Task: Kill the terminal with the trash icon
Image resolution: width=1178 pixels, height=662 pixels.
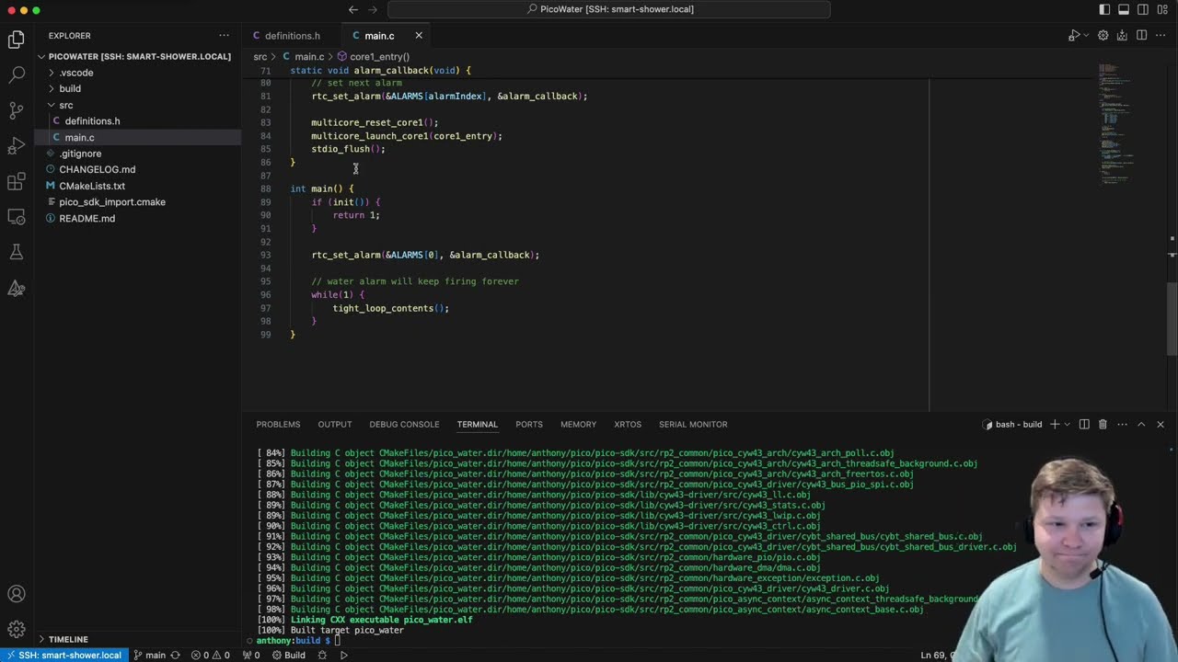Action: [x=1103, y=425]
